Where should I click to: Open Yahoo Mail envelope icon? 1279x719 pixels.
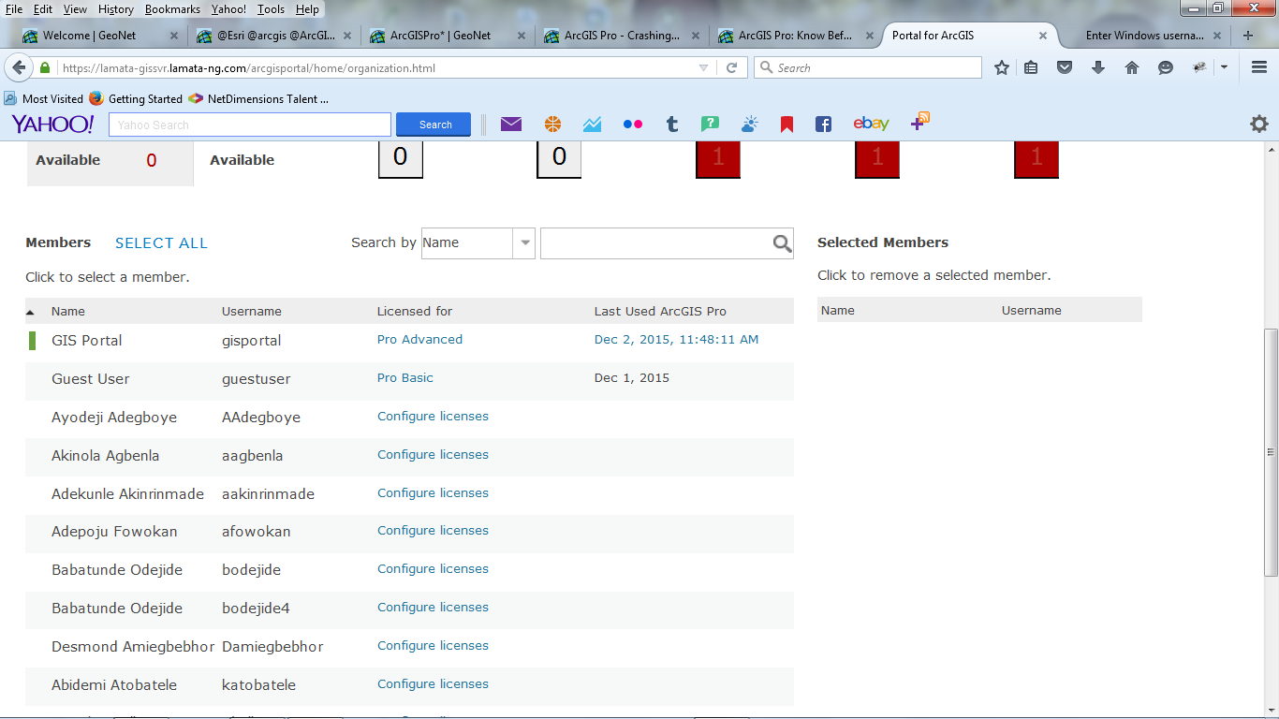(x=511, y=124)
